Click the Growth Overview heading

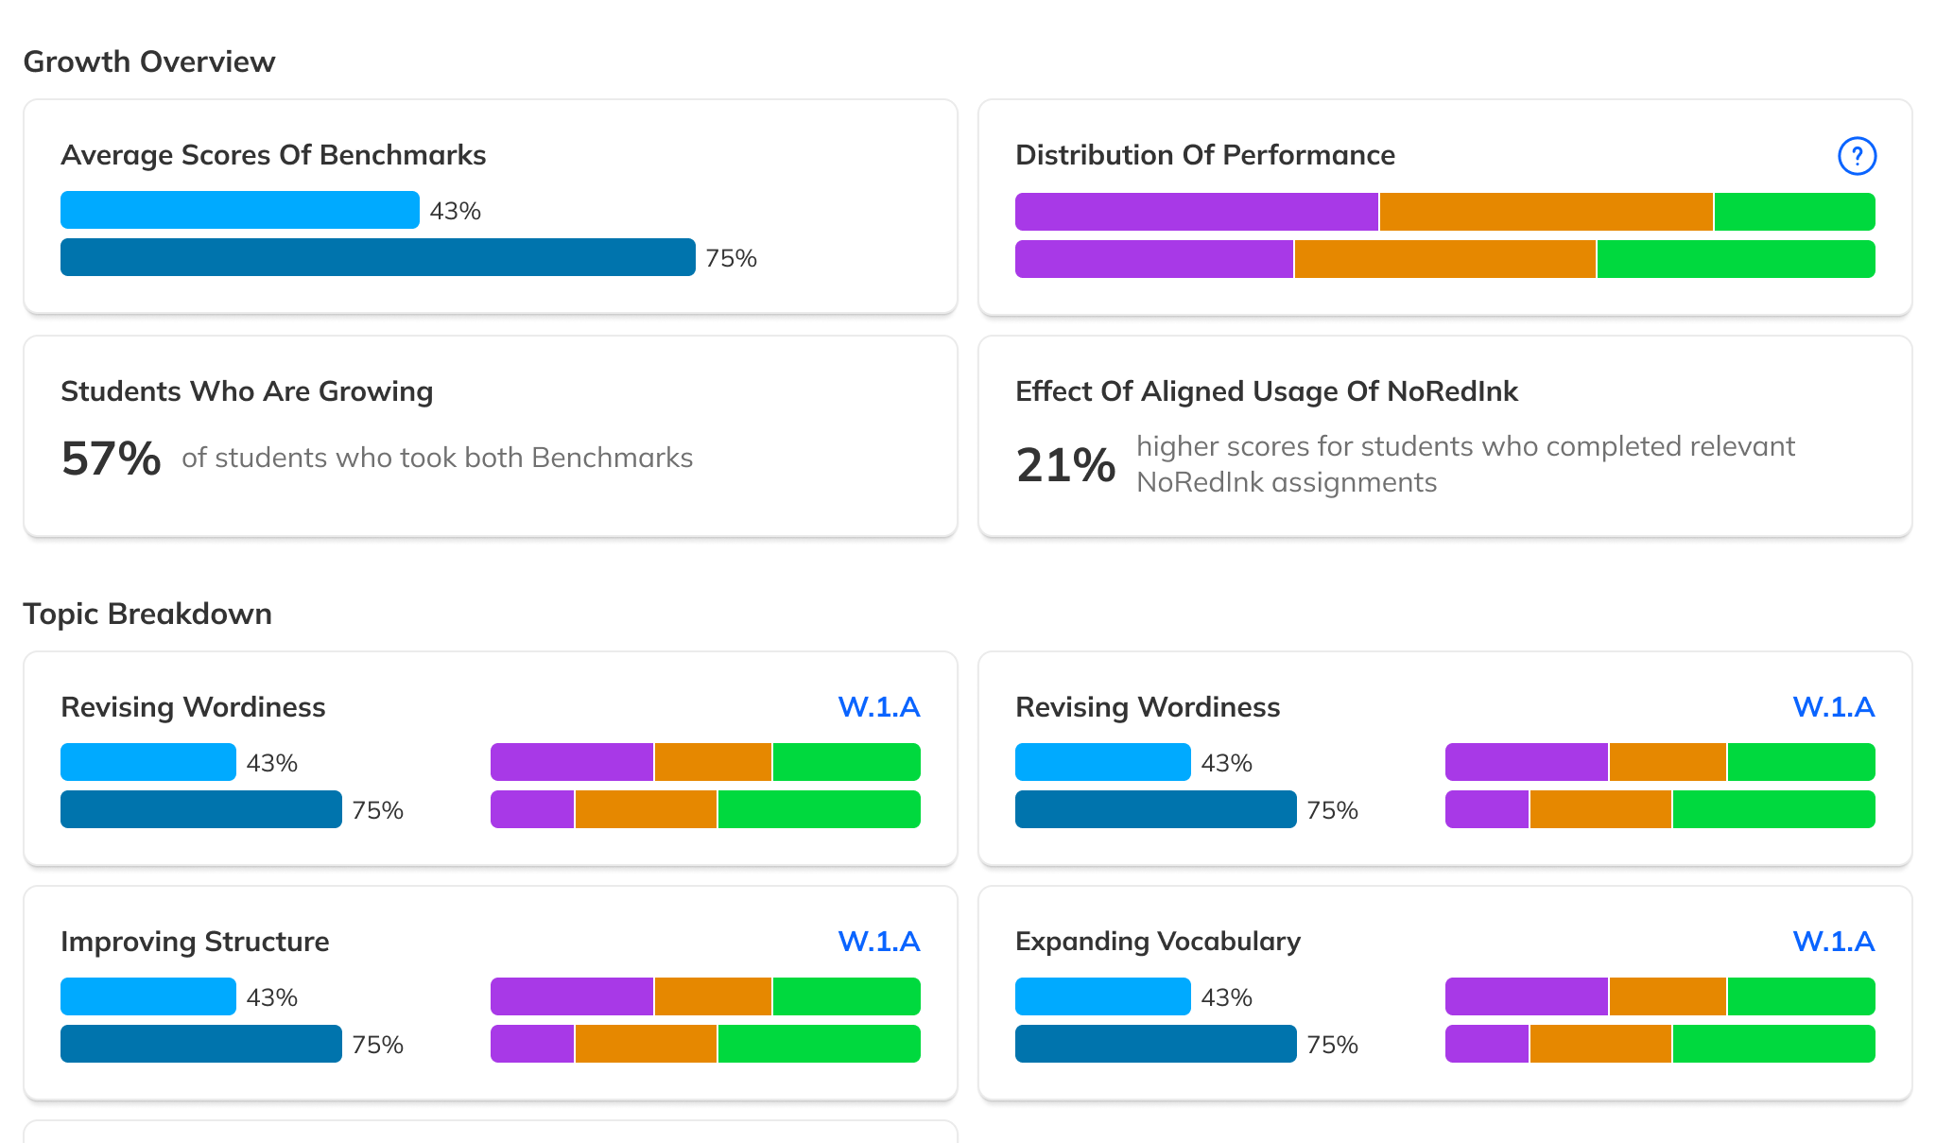149,61
